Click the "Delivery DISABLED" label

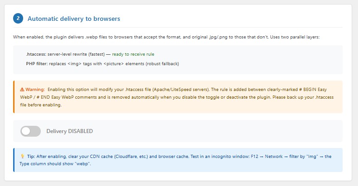click(x=70, y=131)
